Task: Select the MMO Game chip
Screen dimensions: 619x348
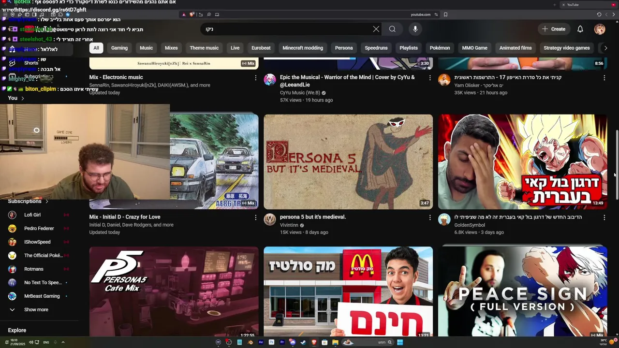Action: tap(475, 48)
